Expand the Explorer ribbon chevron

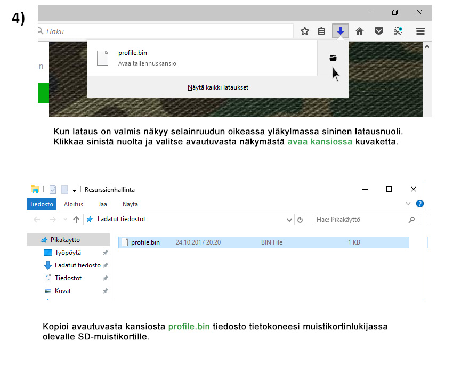pos(409,204)
